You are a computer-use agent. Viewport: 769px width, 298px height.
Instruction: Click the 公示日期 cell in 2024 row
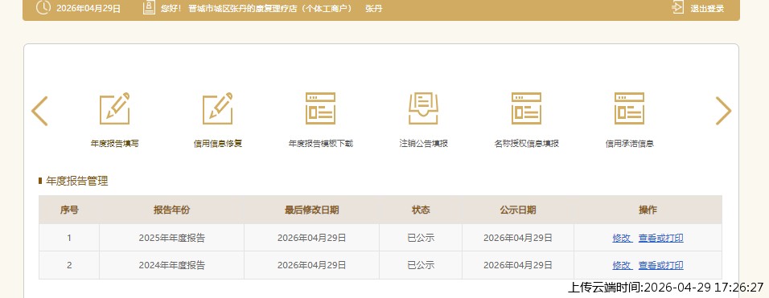518,265
